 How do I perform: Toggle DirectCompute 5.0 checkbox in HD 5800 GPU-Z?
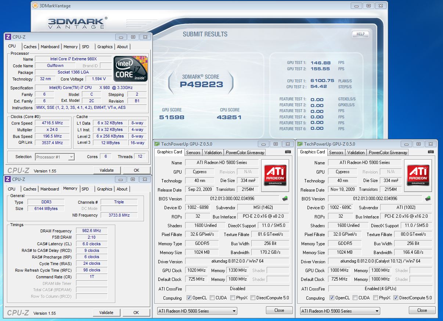[x=253, y=298]
